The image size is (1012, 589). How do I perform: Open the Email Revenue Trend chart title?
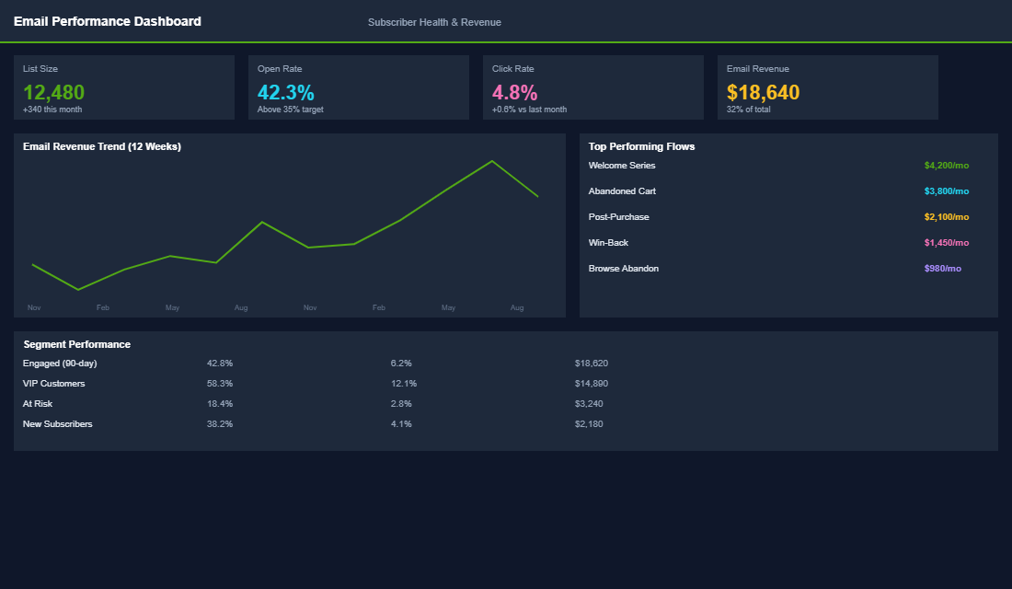point(103,146)
